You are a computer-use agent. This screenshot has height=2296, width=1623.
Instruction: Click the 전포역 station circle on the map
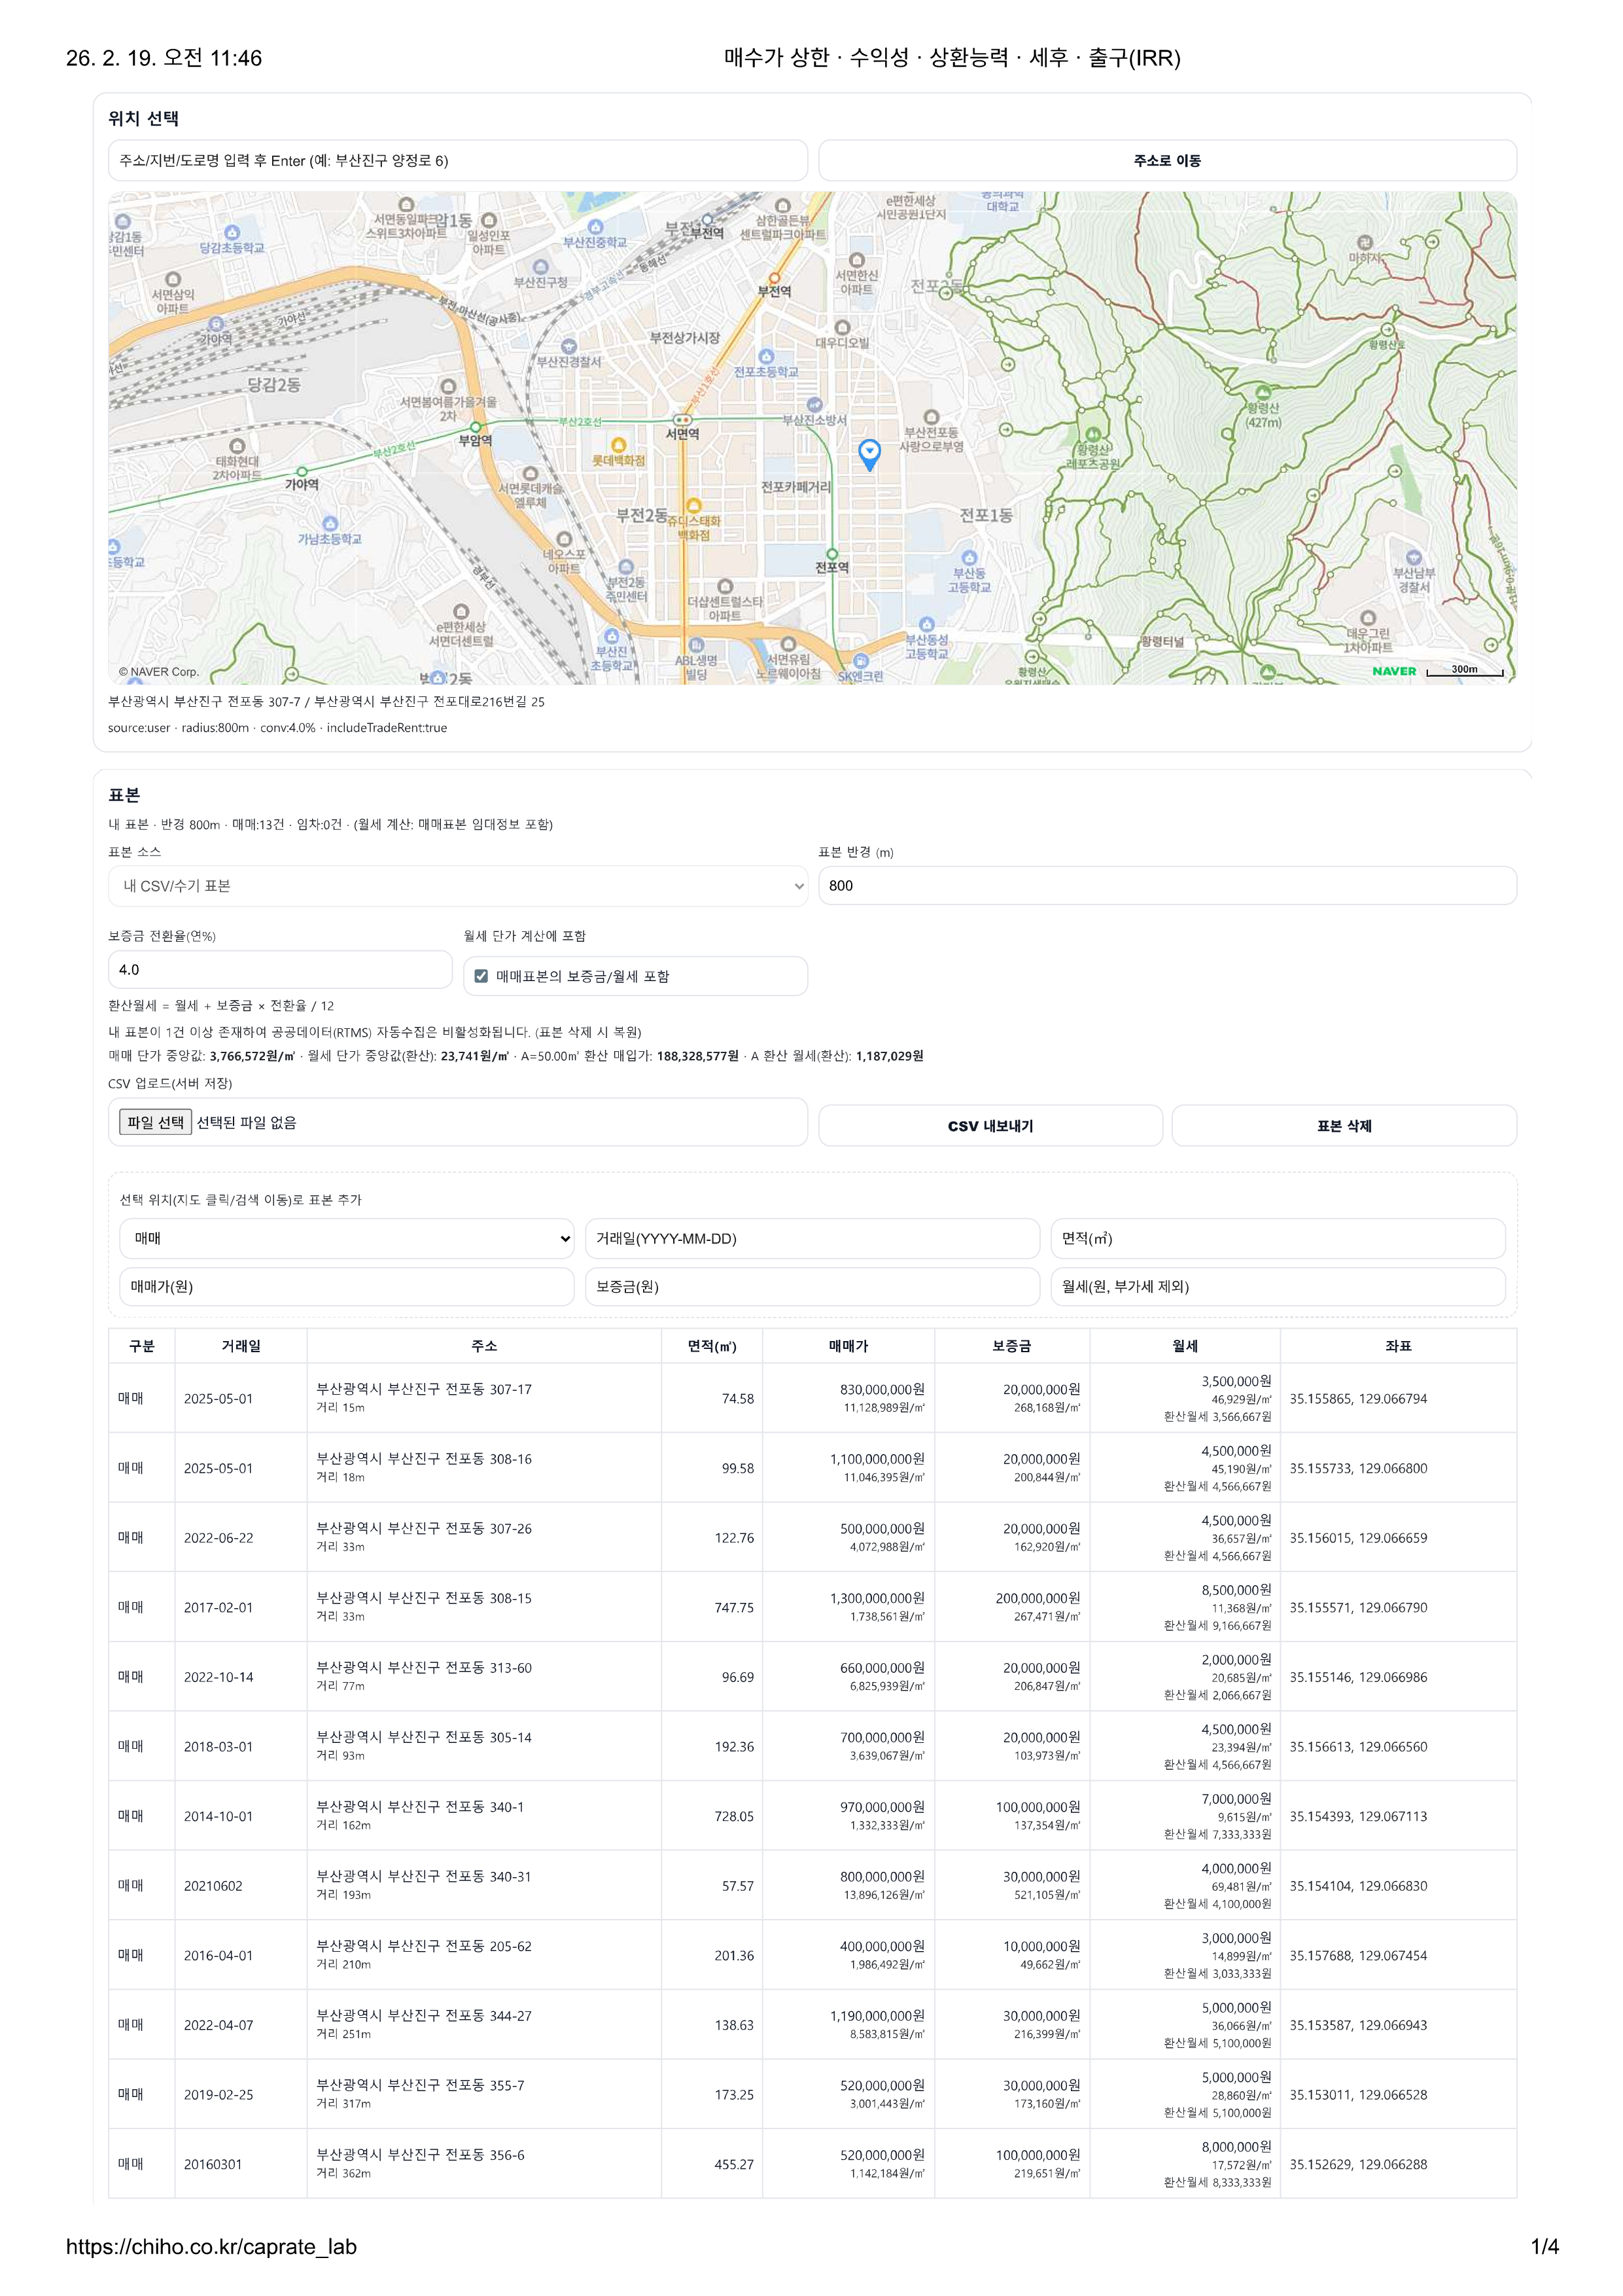click(831, 553)
